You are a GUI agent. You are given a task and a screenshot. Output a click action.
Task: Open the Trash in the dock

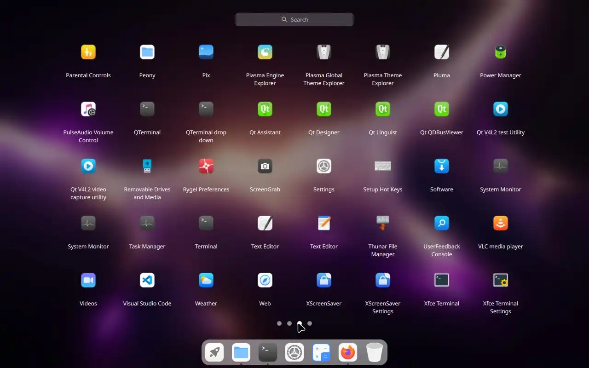click(x=375, y=353)
